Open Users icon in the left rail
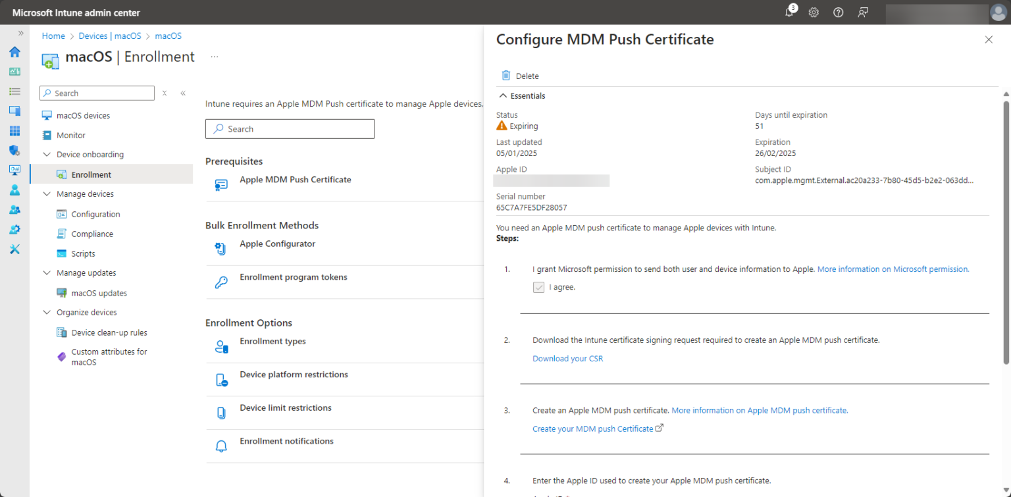The width and height of the screenshot is (1011, 497). point(14,190)
